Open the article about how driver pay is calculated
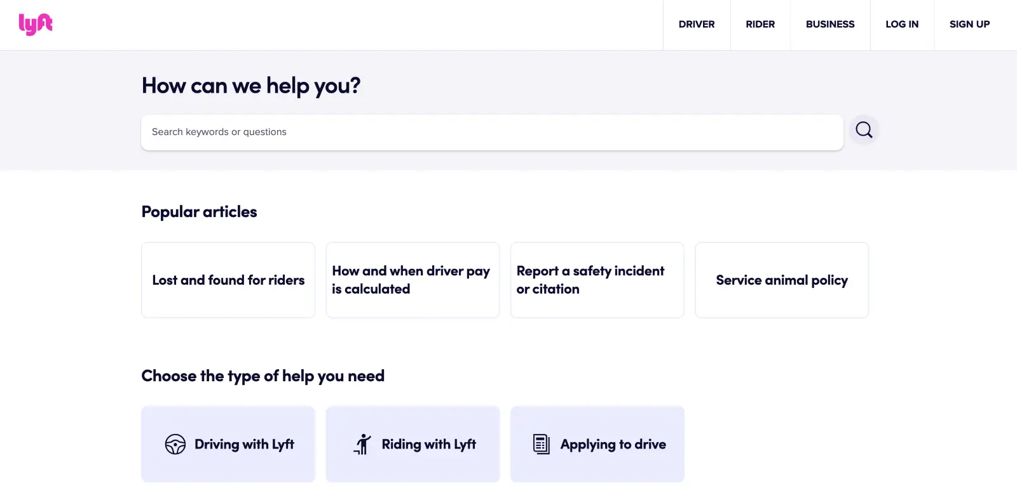1017x498 pixels. pos(412,280)
